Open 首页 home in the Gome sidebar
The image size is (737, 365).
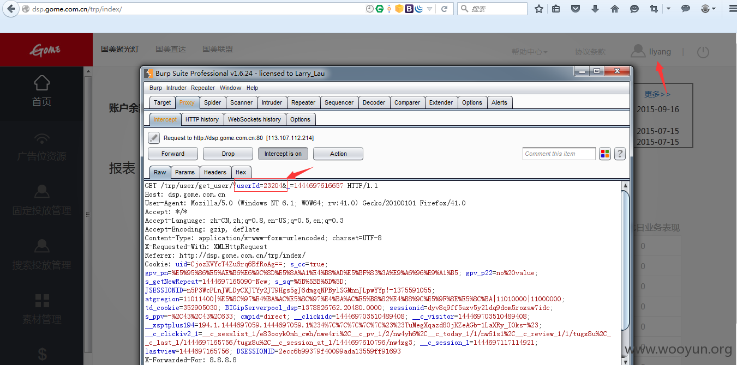pyautogui.click(x=42, y=91)
